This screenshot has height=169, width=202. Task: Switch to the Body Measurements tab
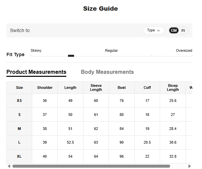(x=107, y=72)
